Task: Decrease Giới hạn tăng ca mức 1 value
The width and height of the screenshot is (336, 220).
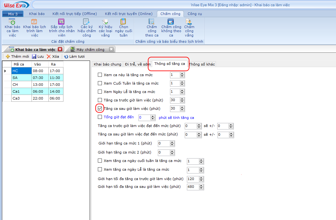Action: pyautogui.click(x=173, y=145)
